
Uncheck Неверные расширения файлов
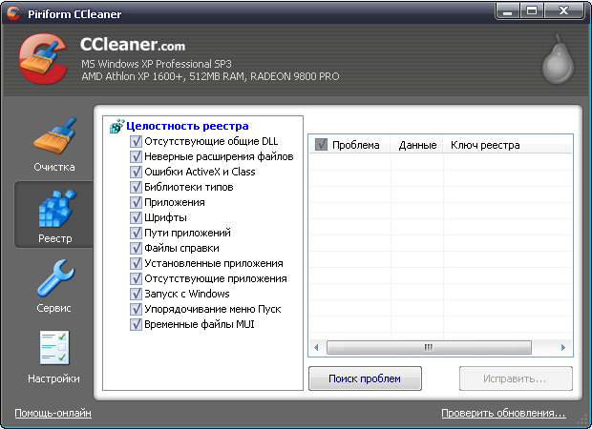coord(136,156)
